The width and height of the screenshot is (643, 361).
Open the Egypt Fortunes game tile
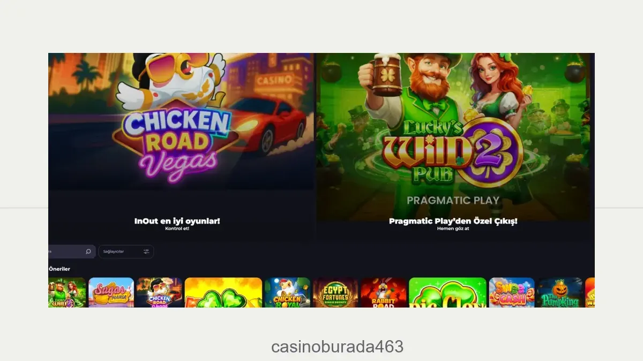click(x=335, y=293)
